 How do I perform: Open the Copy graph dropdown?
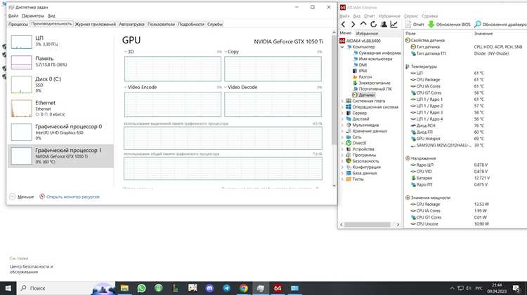(226, 52)
